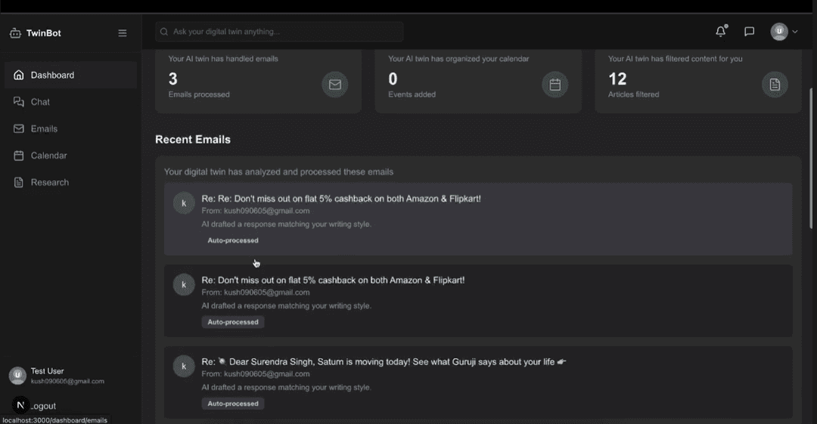
Task: Click the Test User avatar in sidebar
Action: point(17,376)
